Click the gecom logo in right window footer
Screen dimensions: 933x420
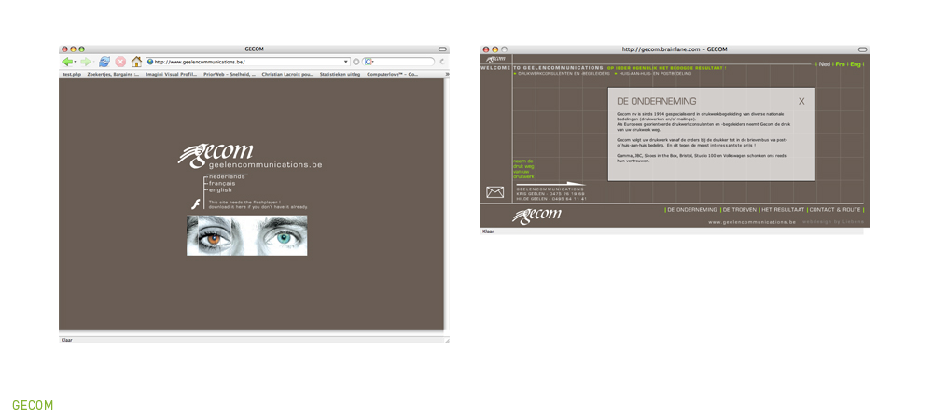(x=536, y=216)
